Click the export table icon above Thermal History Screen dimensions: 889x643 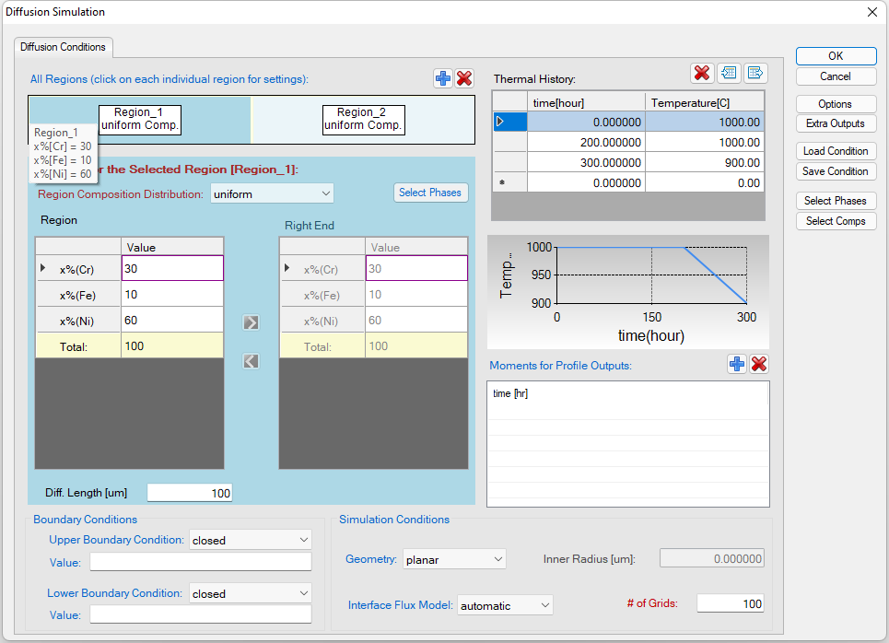coord(755,73)
